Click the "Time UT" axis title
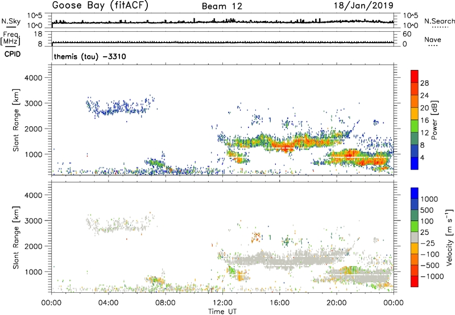 click(222, 312)
